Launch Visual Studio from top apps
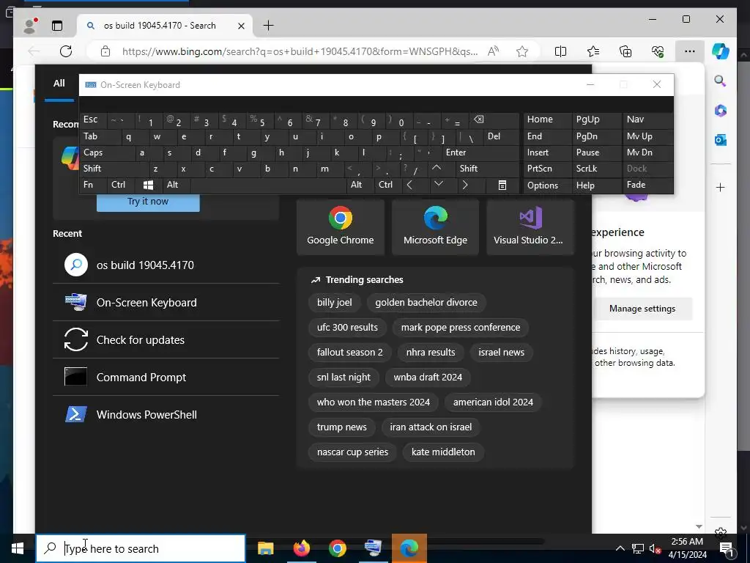 point(530,227)
